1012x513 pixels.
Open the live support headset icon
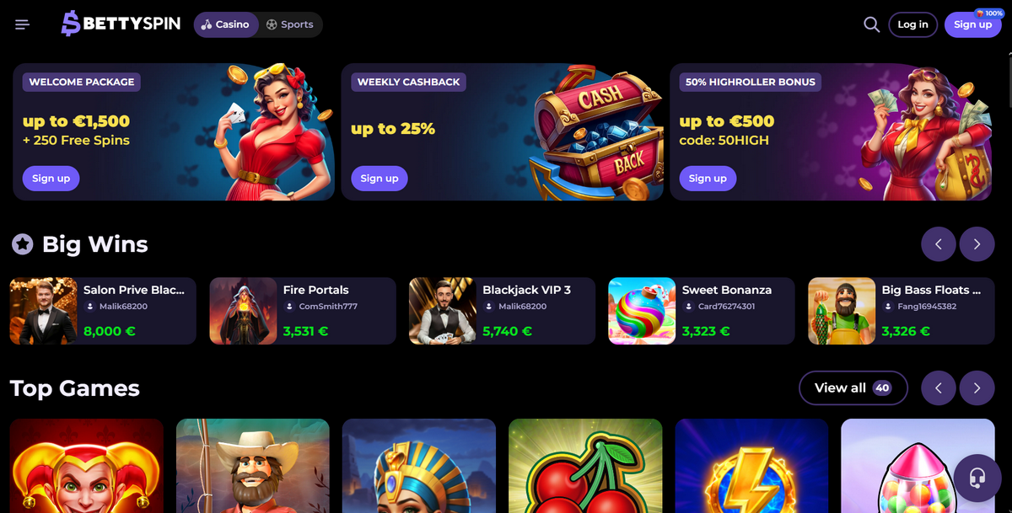(977, 478)
